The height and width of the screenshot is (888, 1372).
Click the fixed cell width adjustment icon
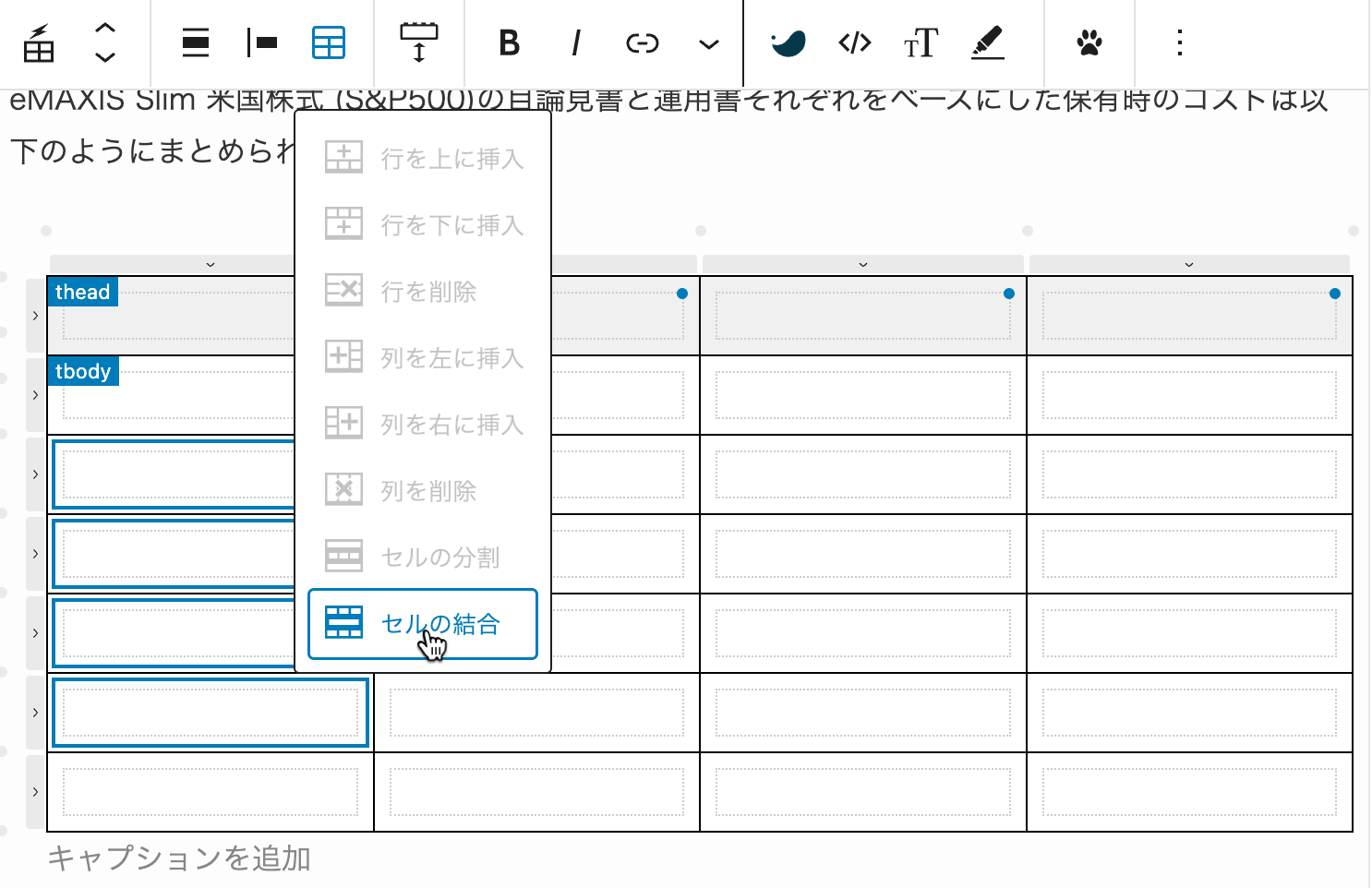[420, 43]
